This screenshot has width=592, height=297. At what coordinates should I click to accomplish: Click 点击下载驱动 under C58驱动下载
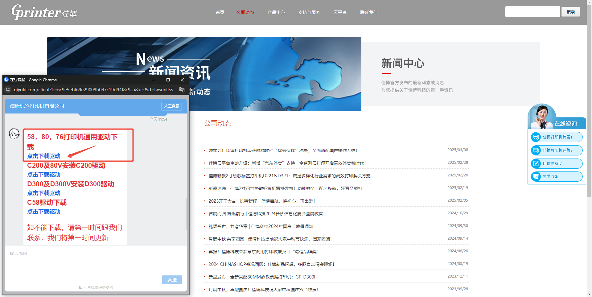pos(44,212)
